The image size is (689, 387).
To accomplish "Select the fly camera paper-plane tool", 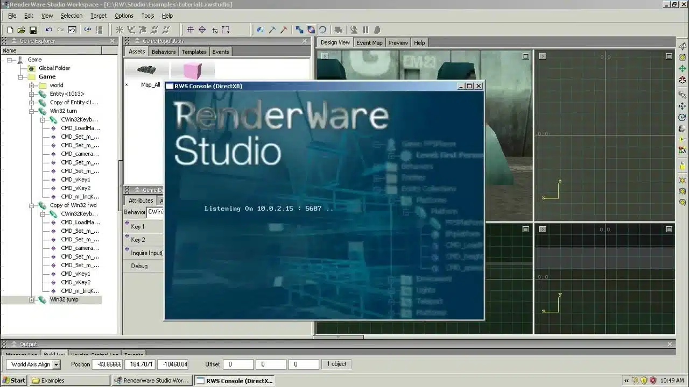I will 683,46.
